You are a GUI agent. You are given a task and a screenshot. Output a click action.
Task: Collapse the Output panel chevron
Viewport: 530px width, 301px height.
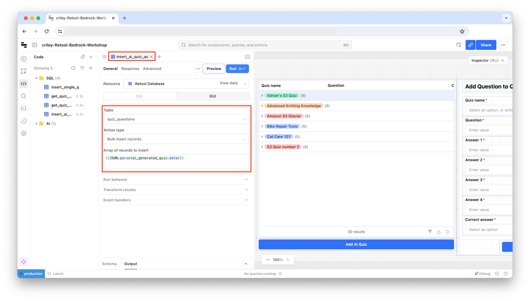click(246, 264)
